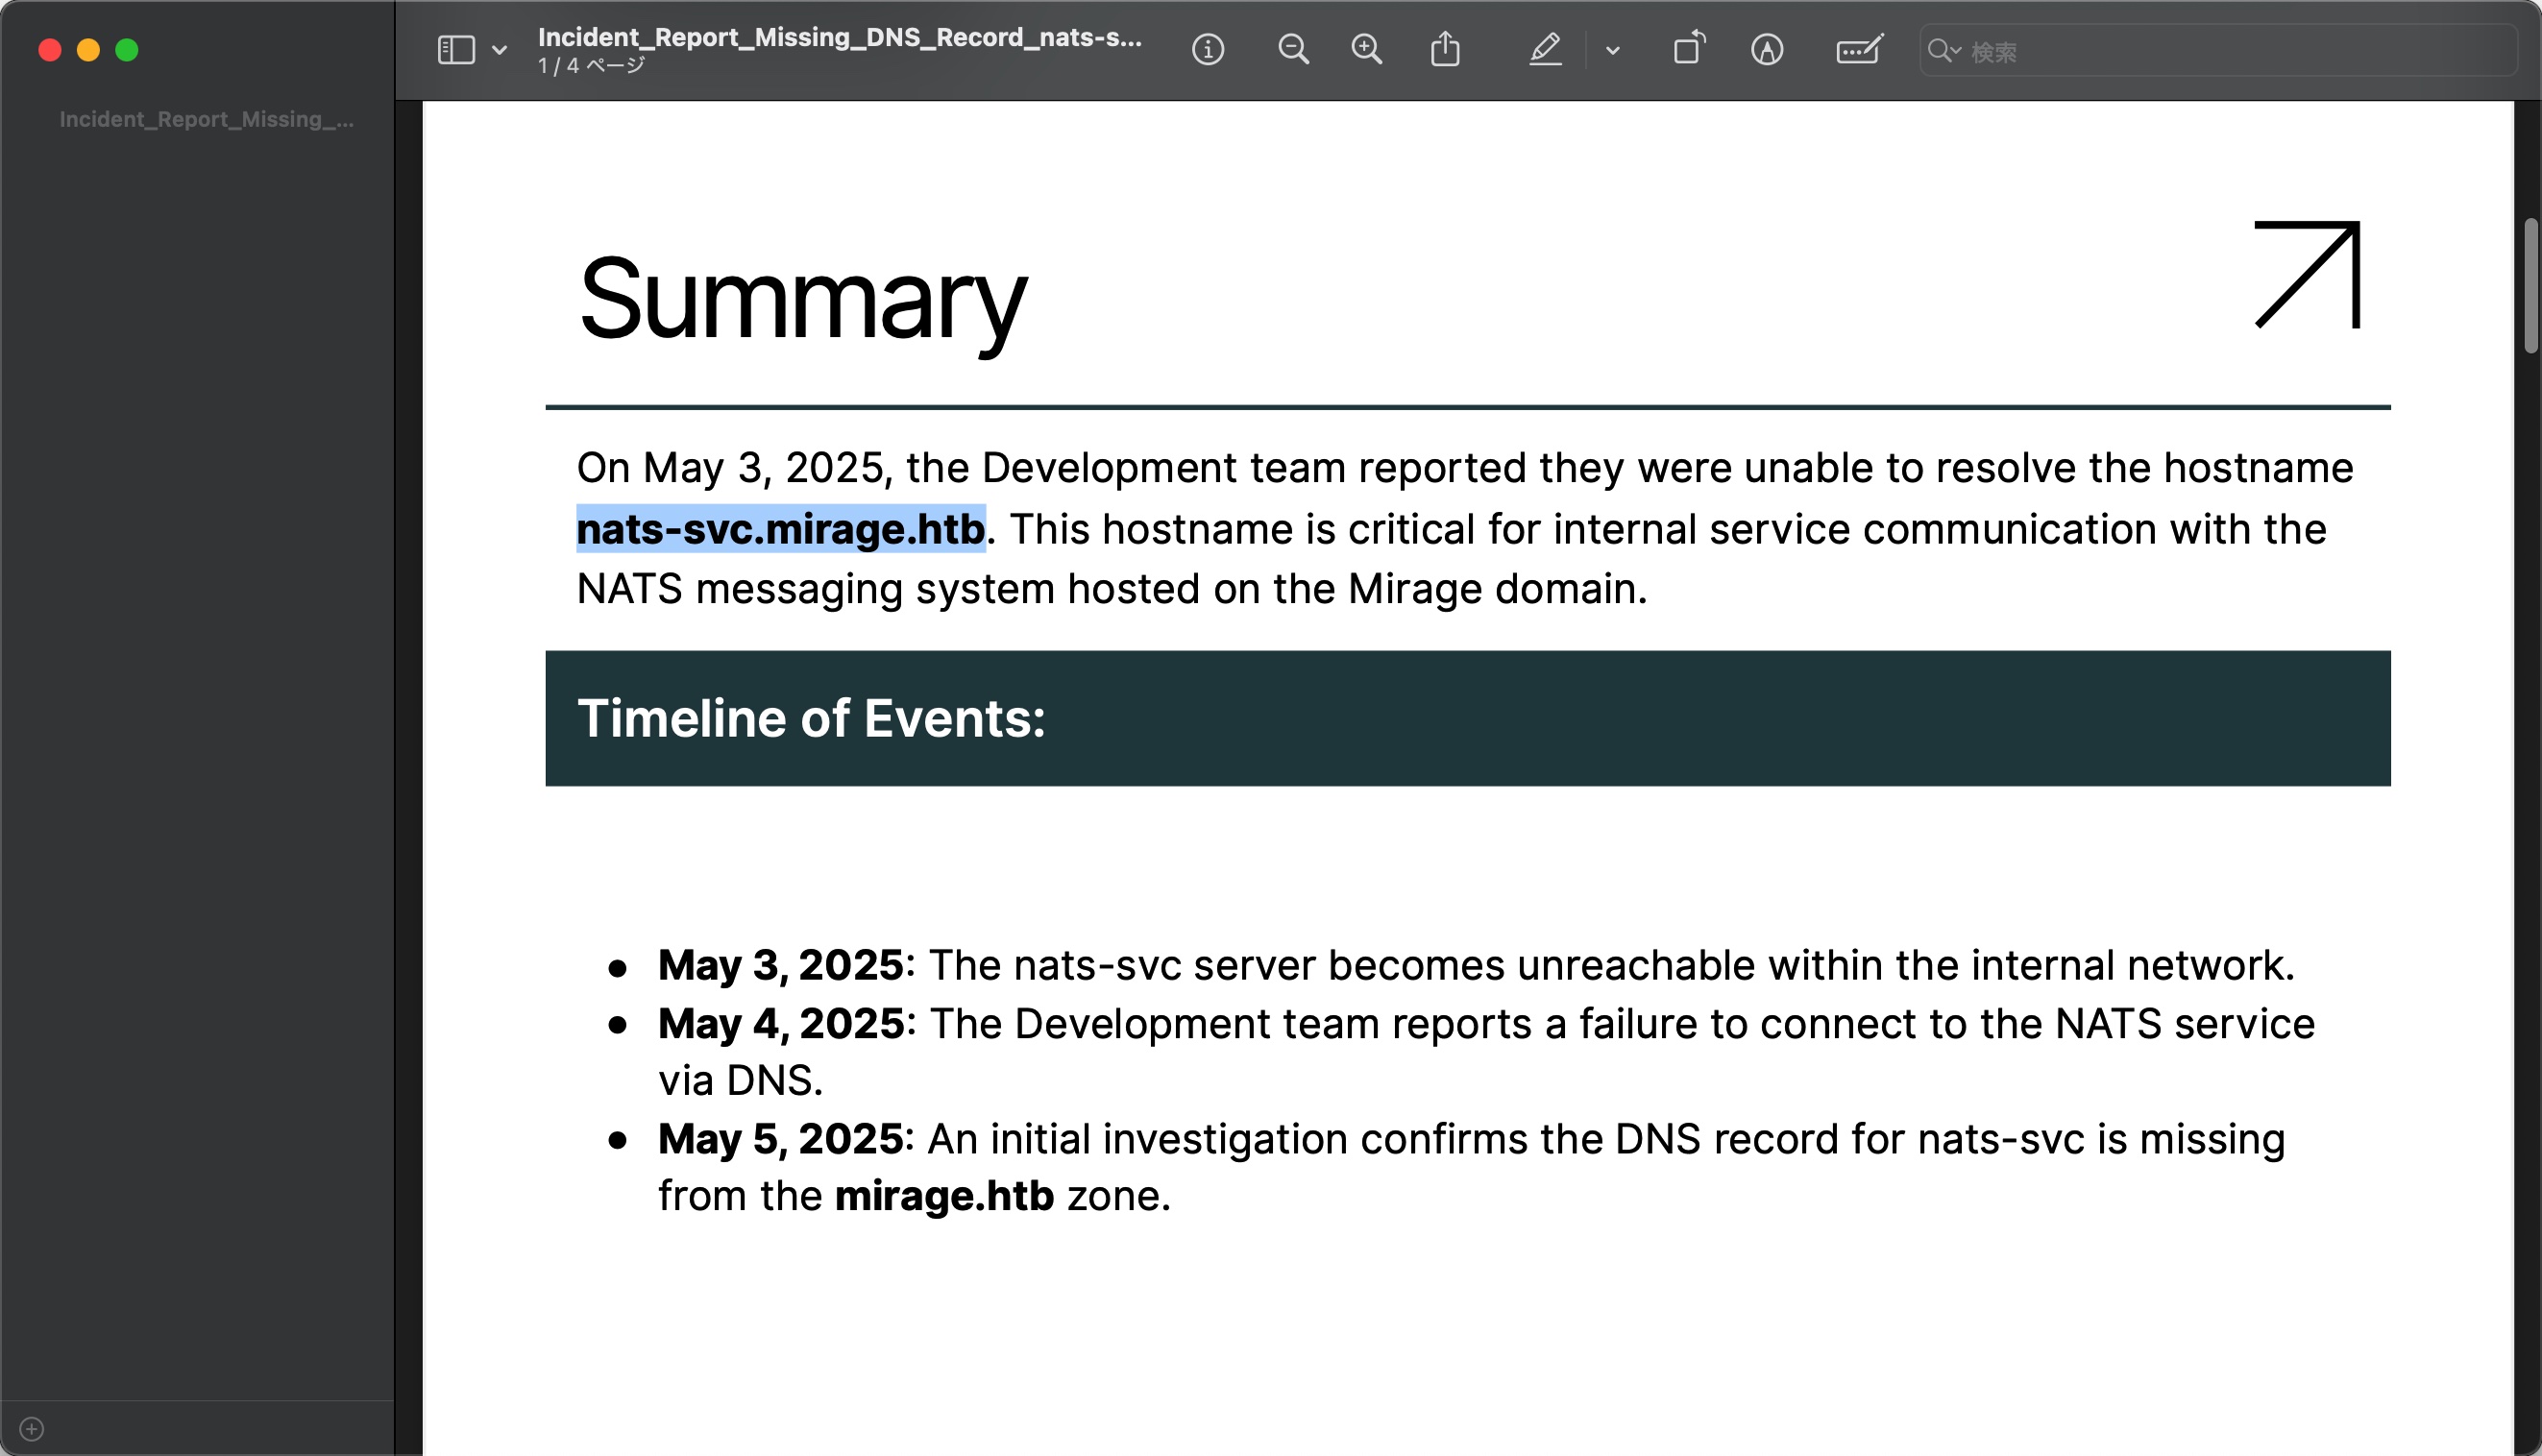Image resolution: width=2542 pixels, height=1456 pixels.
Task: Activate the highlight pen tool
Action: coord(1544,50)
